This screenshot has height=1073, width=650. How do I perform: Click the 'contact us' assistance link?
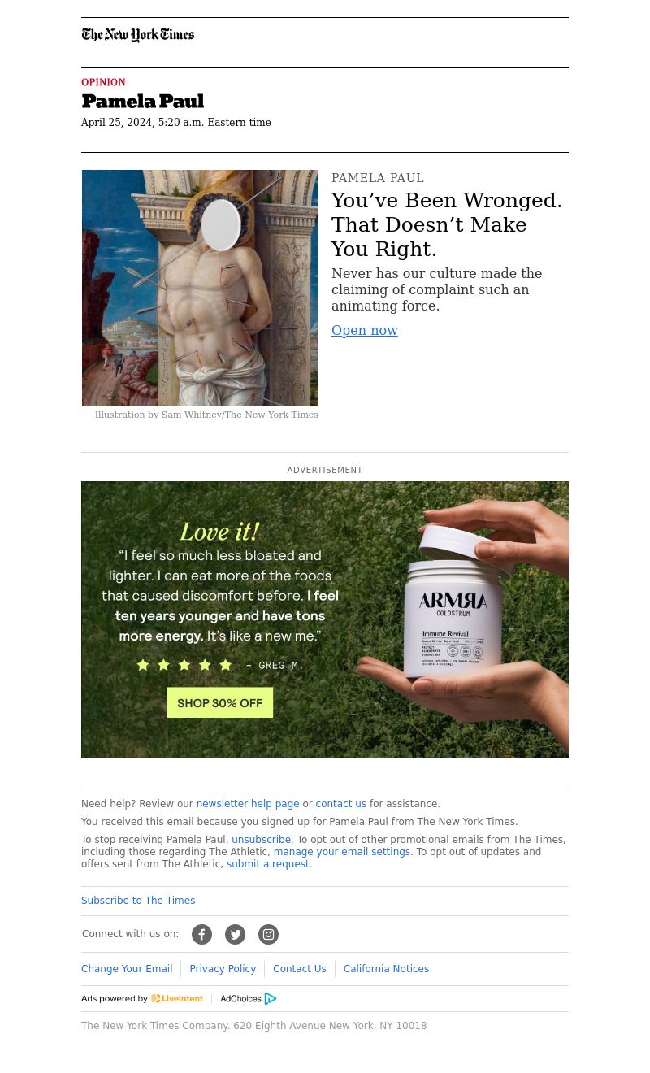(340, 804)
